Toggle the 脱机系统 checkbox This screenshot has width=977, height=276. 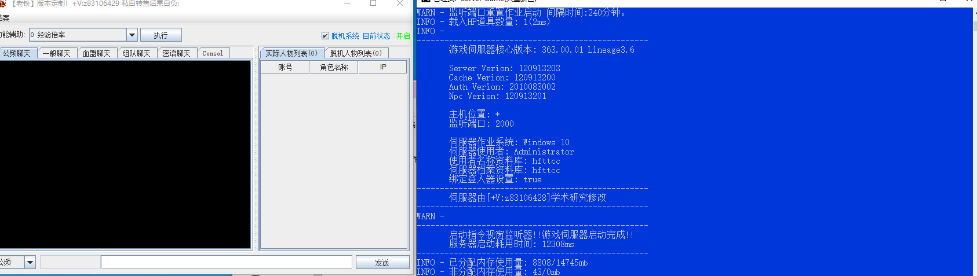[325, 36]
